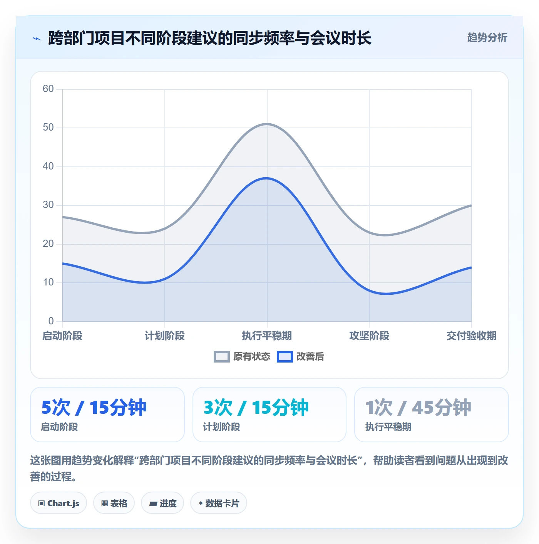Click the gray line peak at 执行平稳期
The width and height of the screenshot is (539, 544).
(267, 124)
